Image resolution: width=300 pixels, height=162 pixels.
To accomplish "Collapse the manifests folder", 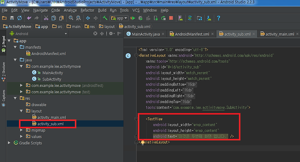I will coord(15,47).
